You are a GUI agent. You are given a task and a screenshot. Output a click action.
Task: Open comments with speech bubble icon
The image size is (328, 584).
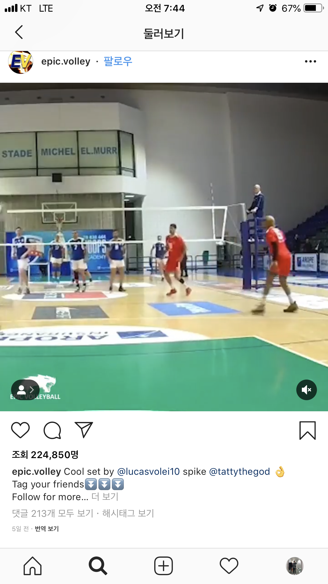(x=52, y=430)
